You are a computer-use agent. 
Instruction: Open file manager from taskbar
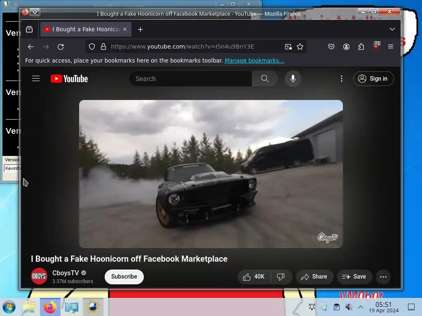tap(29, 307)
